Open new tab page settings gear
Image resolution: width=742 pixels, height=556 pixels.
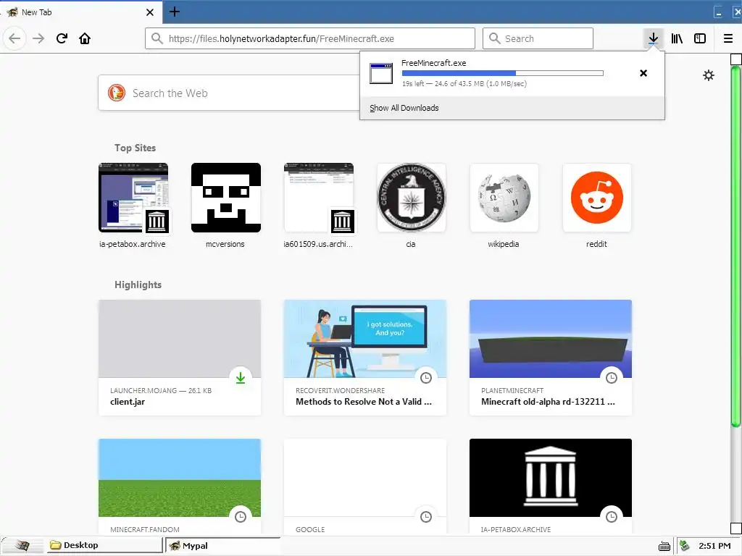709,75
